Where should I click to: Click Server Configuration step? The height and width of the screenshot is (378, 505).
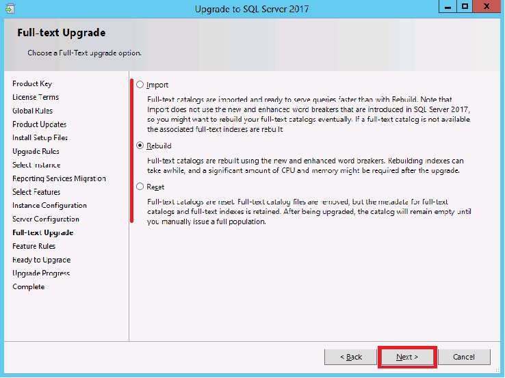[46, 219]
